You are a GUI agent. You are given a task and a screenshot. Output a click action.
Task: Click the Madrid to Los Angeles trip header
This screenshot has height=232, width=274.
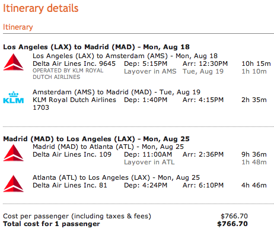coord(96,139)
